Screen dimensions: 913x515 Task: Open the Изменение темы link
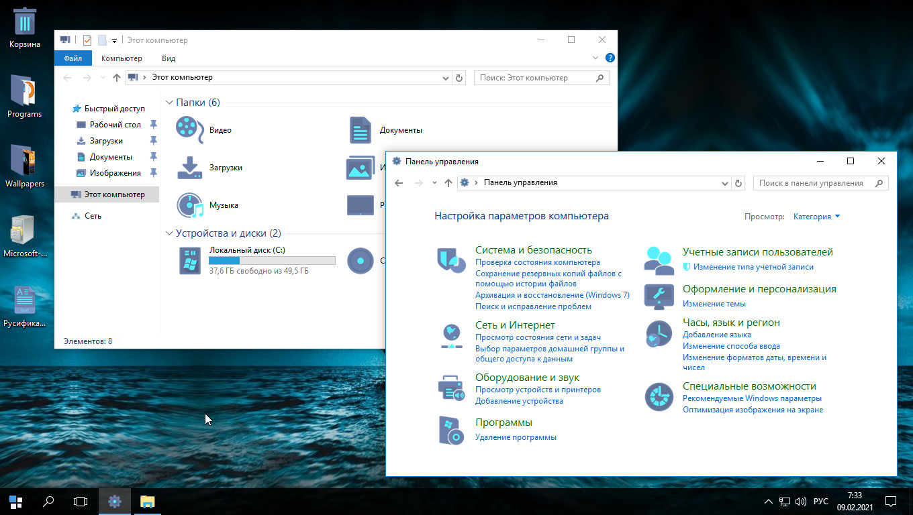pyautogui.click(x=714, y=304)
